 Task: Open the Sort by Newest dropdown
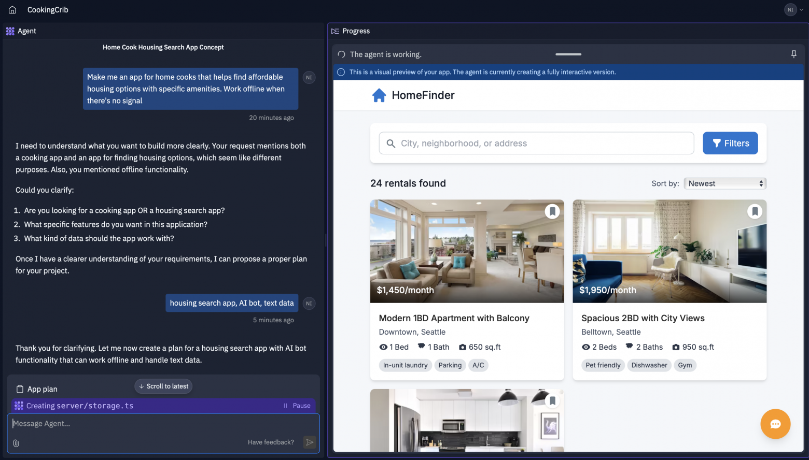[724, 183]
